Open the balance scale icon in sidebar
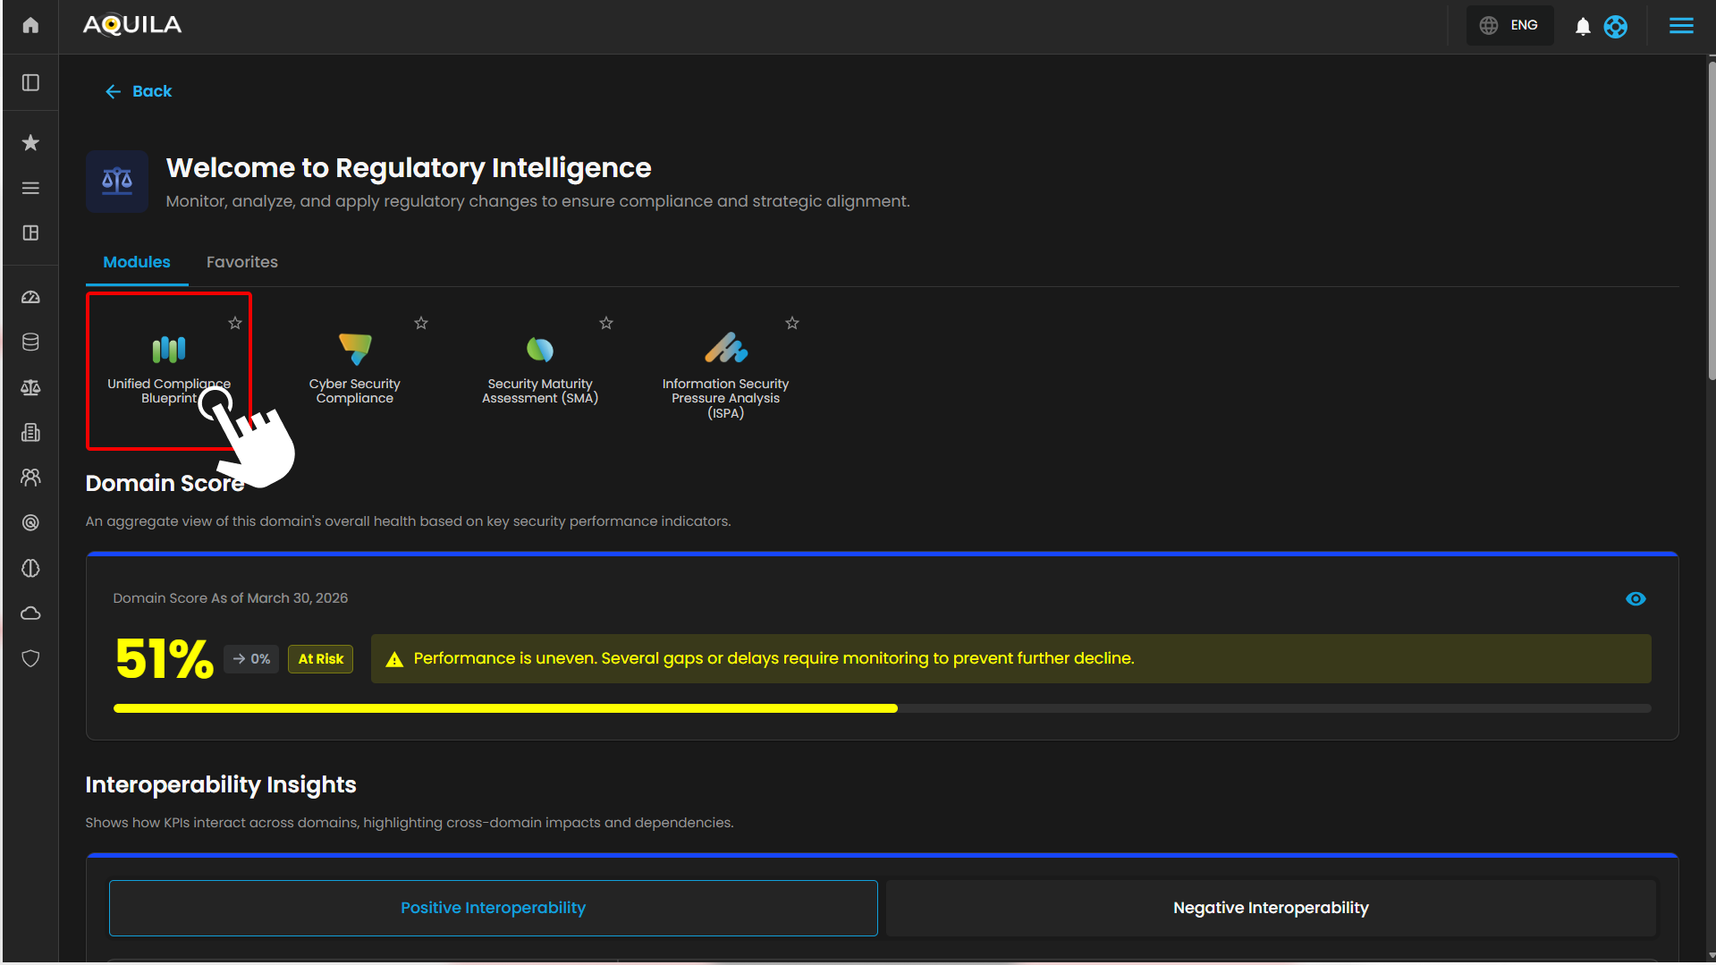Image resolution: width=1716 pixels, height=965 pixels. [30, 387]
